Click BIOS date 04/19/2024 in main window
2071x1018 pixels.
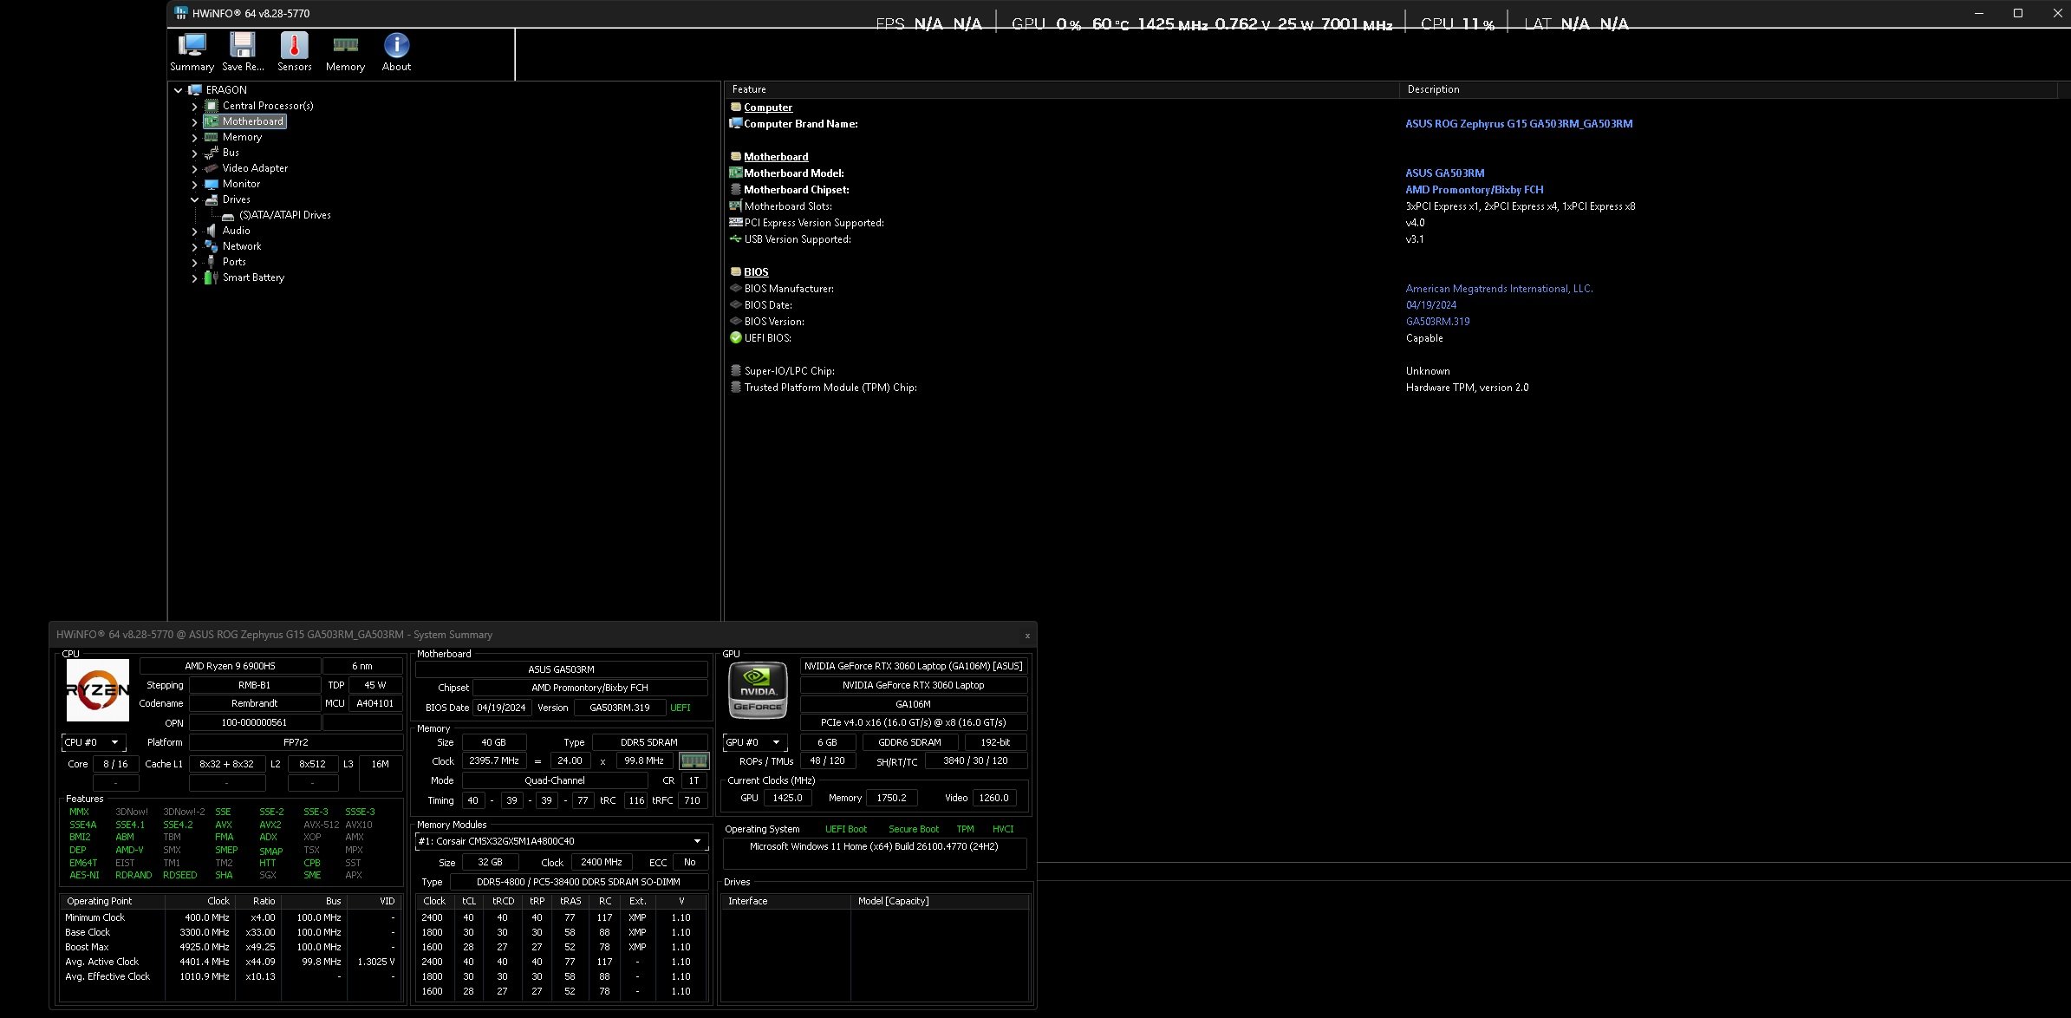point(1430,305)
